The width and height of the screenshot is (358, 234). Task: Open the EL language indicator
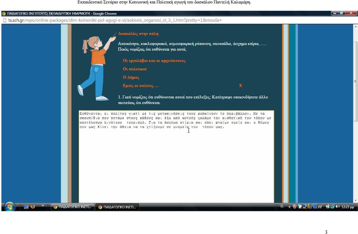[282, 206]
